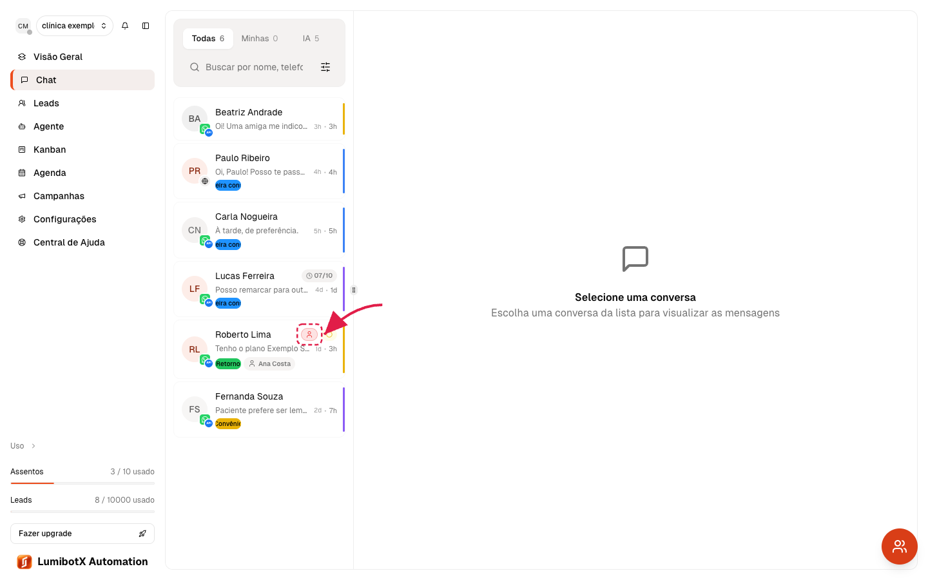Screen dimensions: 928x580
Task: Focus the Buscar por nome search field
Action: pos(254,67)
